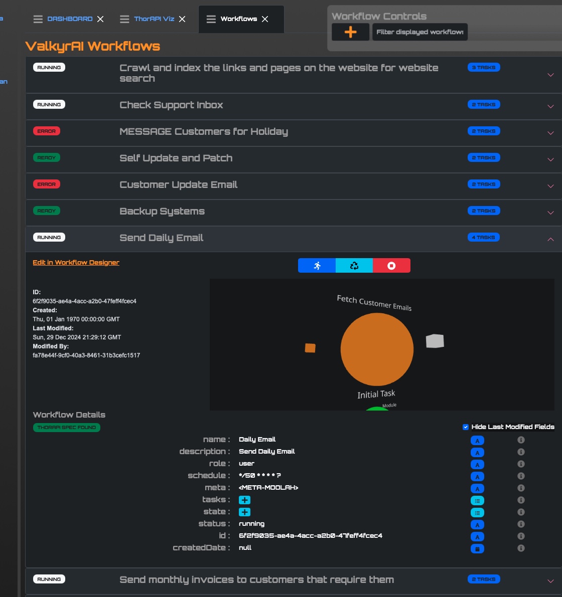This screenshot has width=562, height=597.
Task: Click the info icon for description field
Action: point(521,452)
